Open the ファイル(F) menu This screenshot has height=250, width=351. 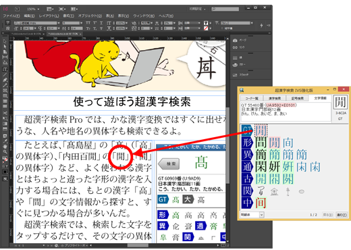pyautogui.click(x=11, y=16)
